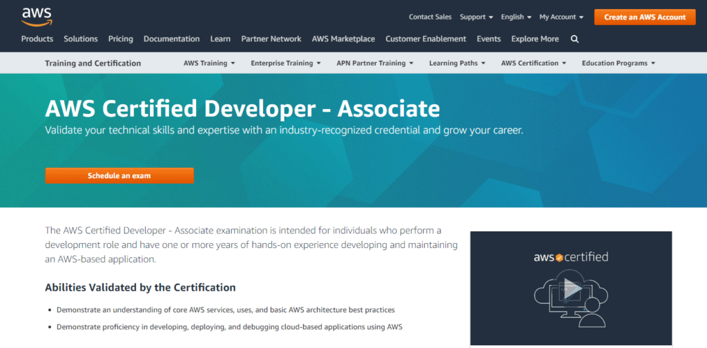
Task: Expand Enterprise Training menu
Action: [286, 64]
